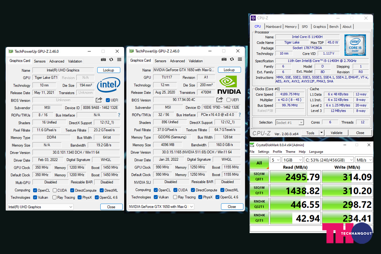Switch to Memory tab in CPU-Z
This screenshot has width=381, height=254.
click(291, 27)
